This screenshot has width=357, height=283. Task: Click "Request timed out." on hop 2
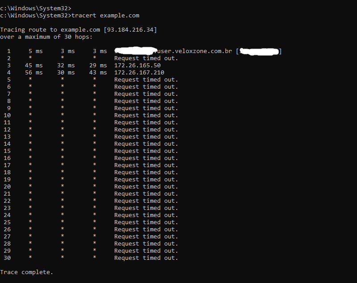(x=146, y=58)
